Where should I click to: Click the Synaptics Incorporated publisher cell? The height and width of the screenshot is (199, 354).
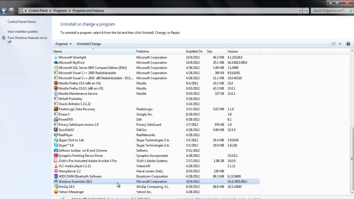point(152,156)
